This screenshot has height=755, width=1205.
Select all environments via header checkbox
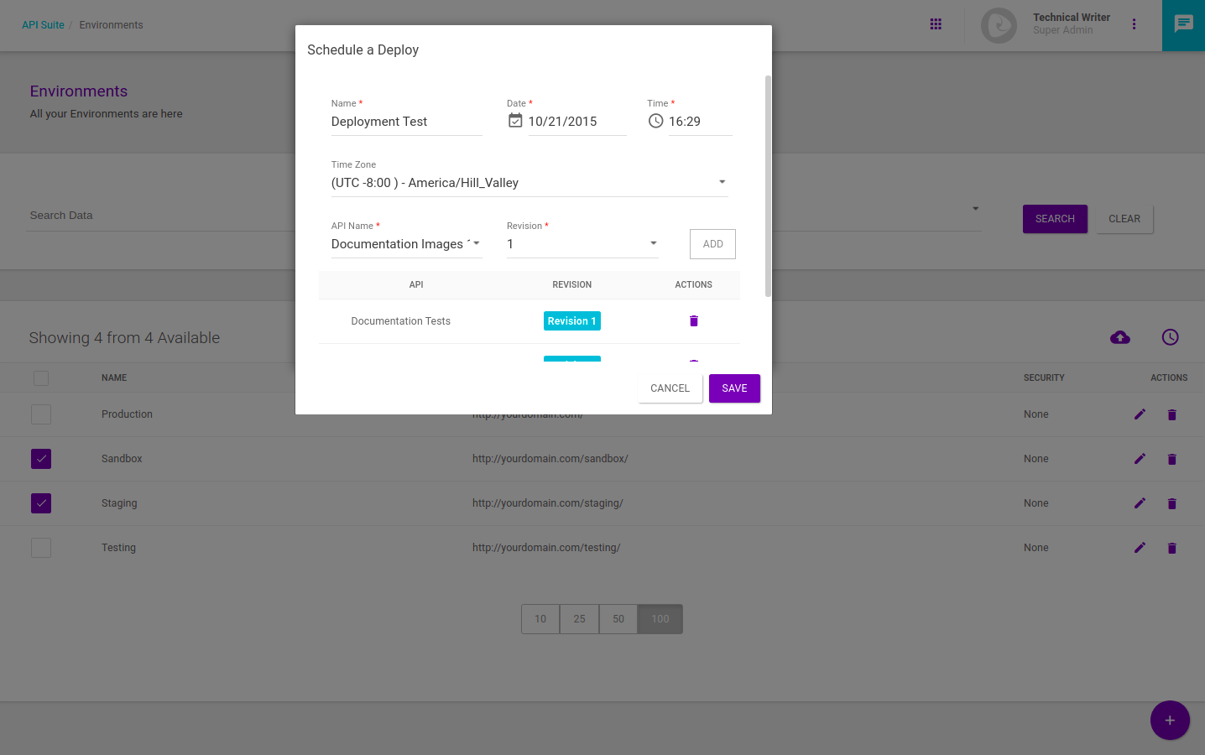40,377
